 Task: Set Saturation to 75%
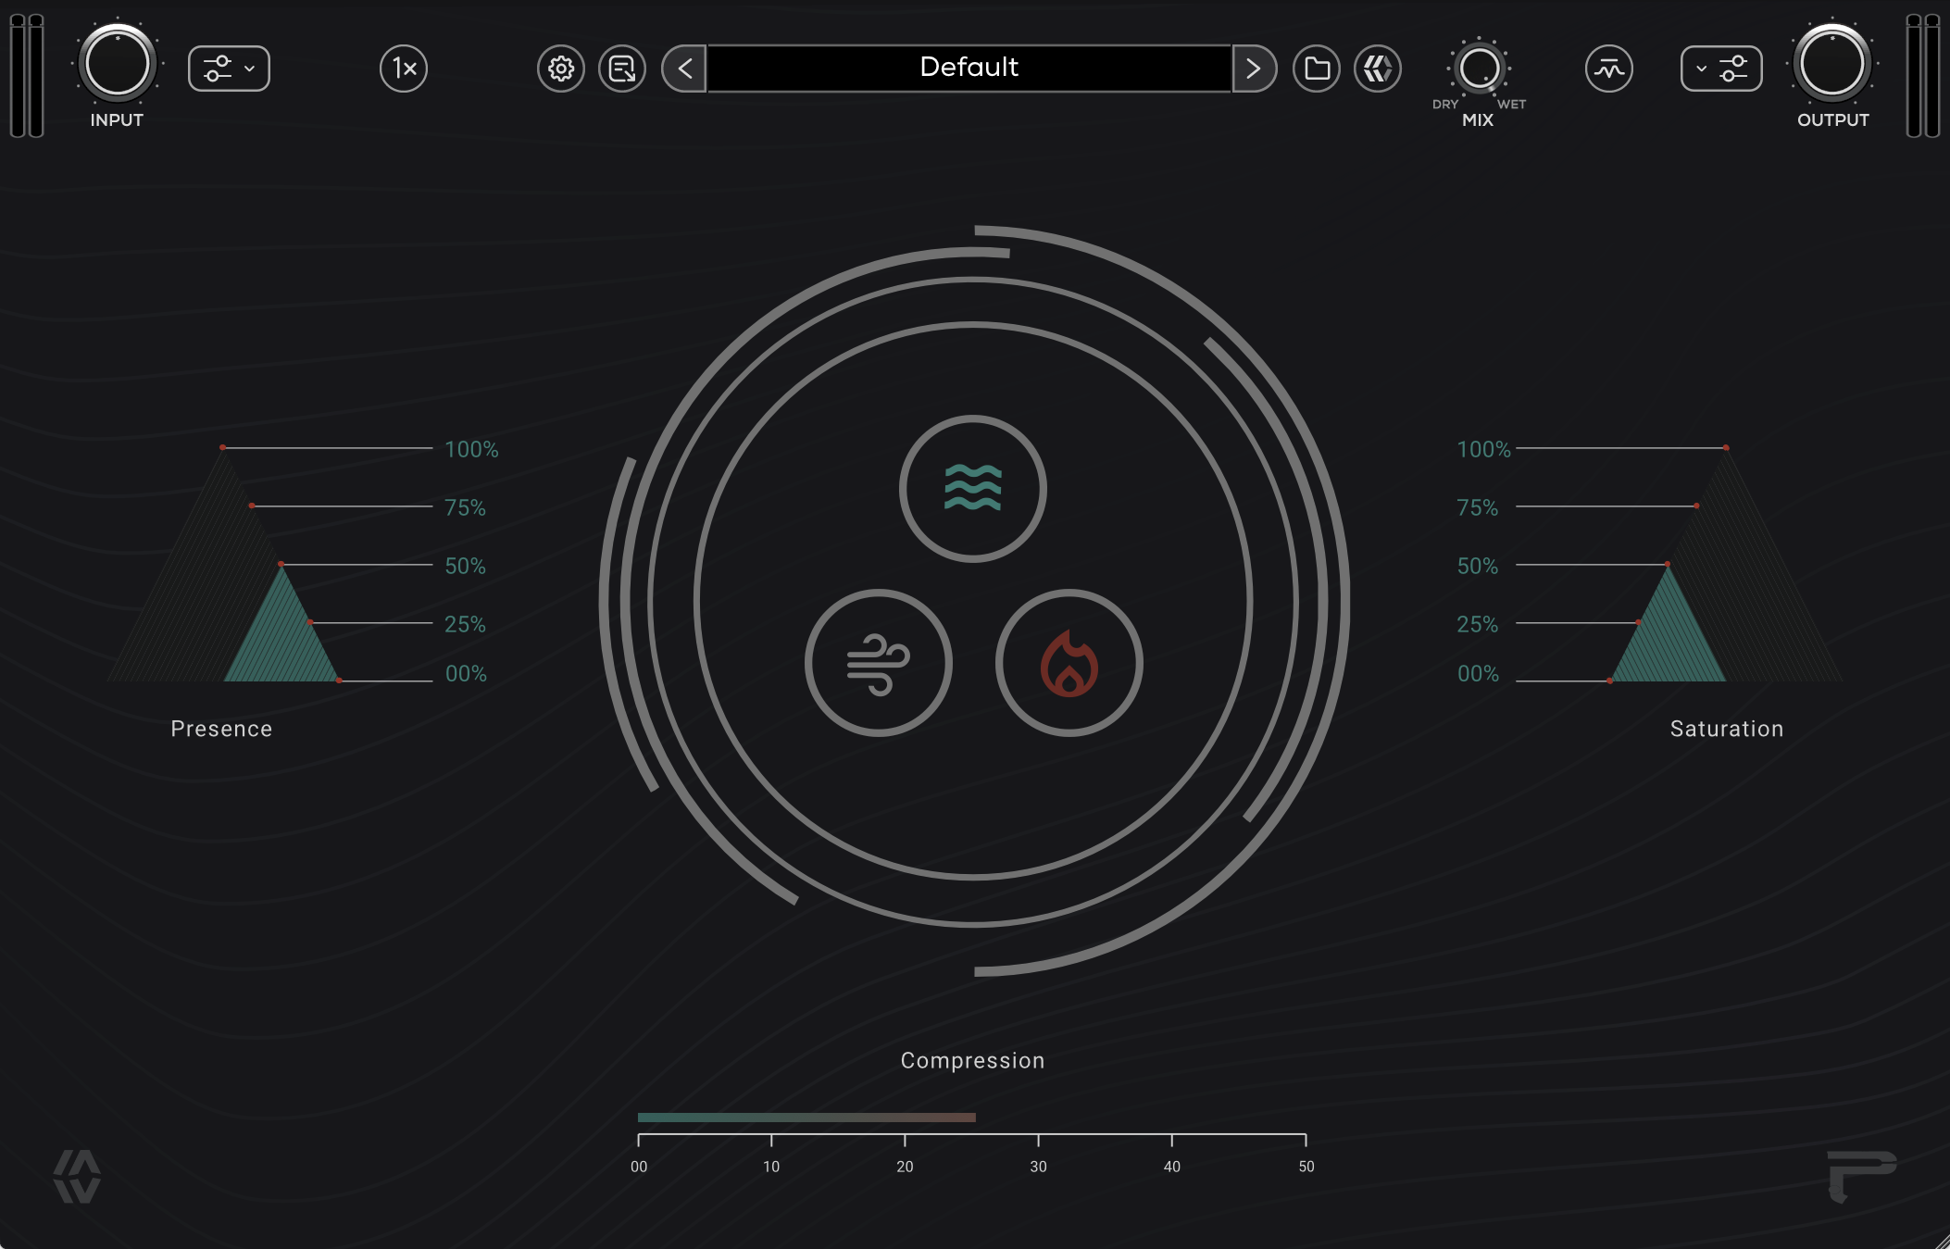coord(1477,507)
